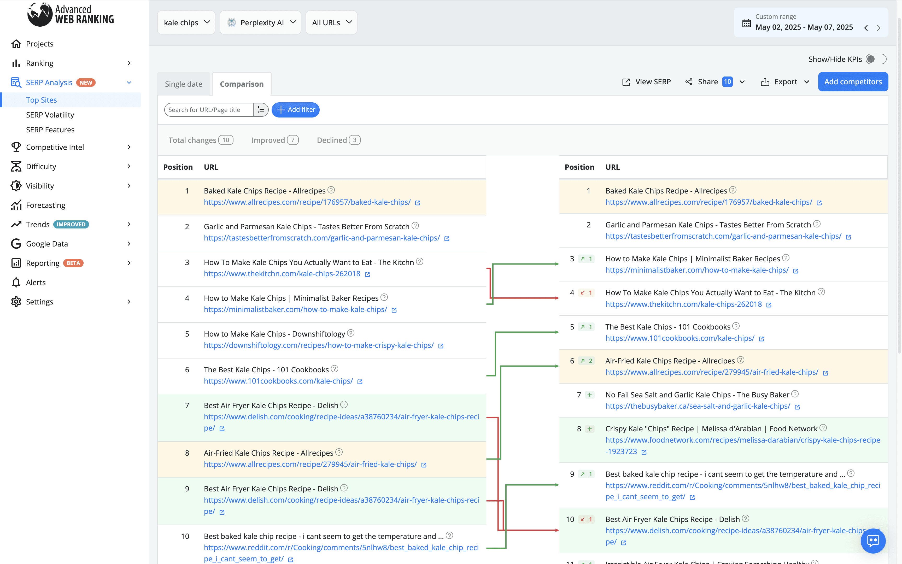Click the SERP Analysis magnifier icon
Screen dimensions: 902x564
click(16, 83)
